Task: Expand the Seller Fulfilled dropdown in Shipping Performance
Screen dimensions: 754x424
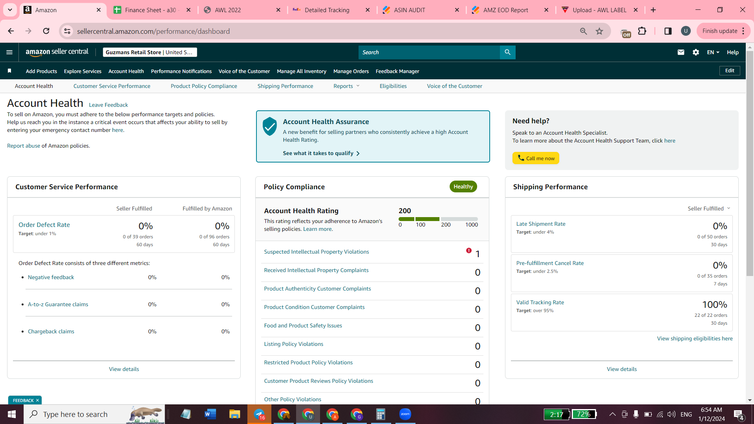Action: pyautogui.click(x=709, y=208)
